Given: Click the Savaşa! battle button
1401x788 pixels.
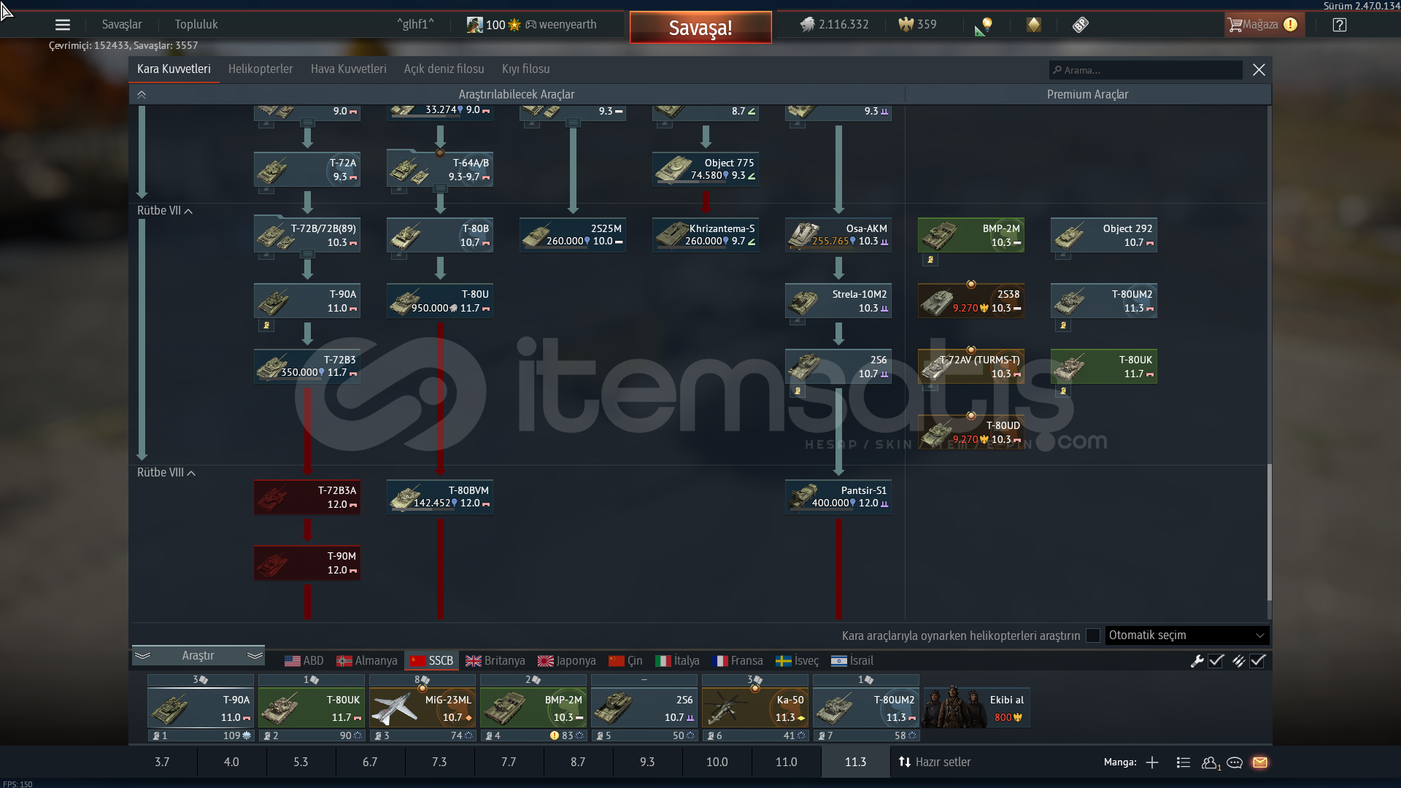Looking at the screenshot, I should 700,28.
